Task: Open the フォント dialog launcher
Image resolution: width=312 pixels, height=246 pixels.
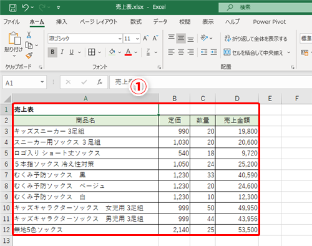Action: [x=159, y=67]
